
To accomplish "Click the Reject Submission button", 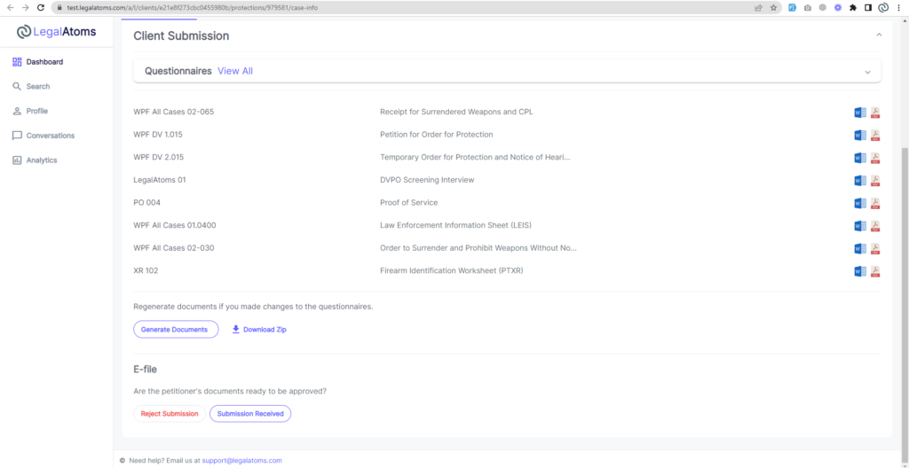I will pyautogui.click(x=169, y=414).
